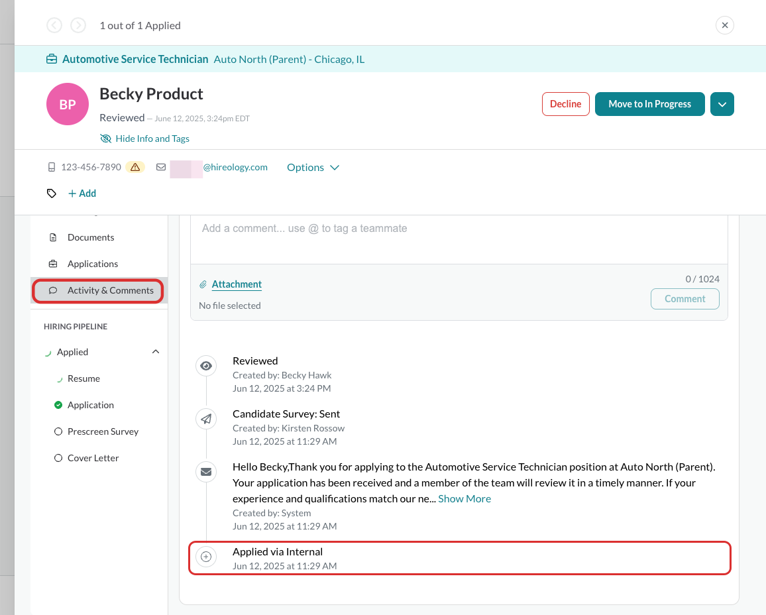This screenshot has width=766, height=615.
Task: Select the Applied pipeline stage
Action: pyautogui.click(x=72, y=352)
